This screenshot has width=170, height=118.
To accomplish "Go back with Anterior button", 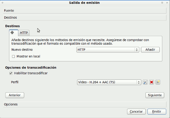I will 15,95.
